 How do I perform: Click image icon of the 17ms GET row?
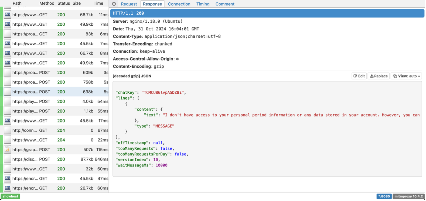click(8, 121)
